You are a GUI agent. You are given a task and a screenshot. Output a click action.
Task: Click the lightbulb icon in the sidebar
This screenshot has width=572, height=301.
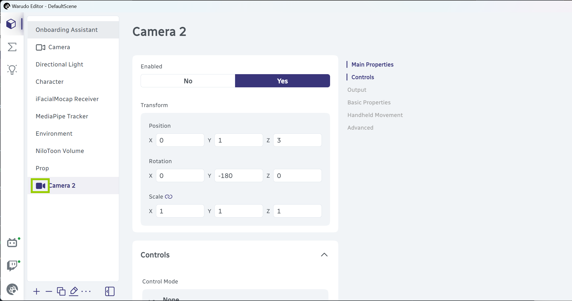click(12, 70)
